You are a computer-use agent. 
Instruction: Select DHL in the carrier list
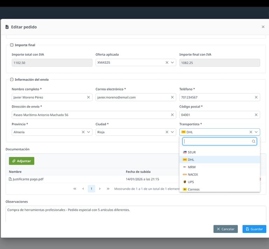tap(220, 159)
